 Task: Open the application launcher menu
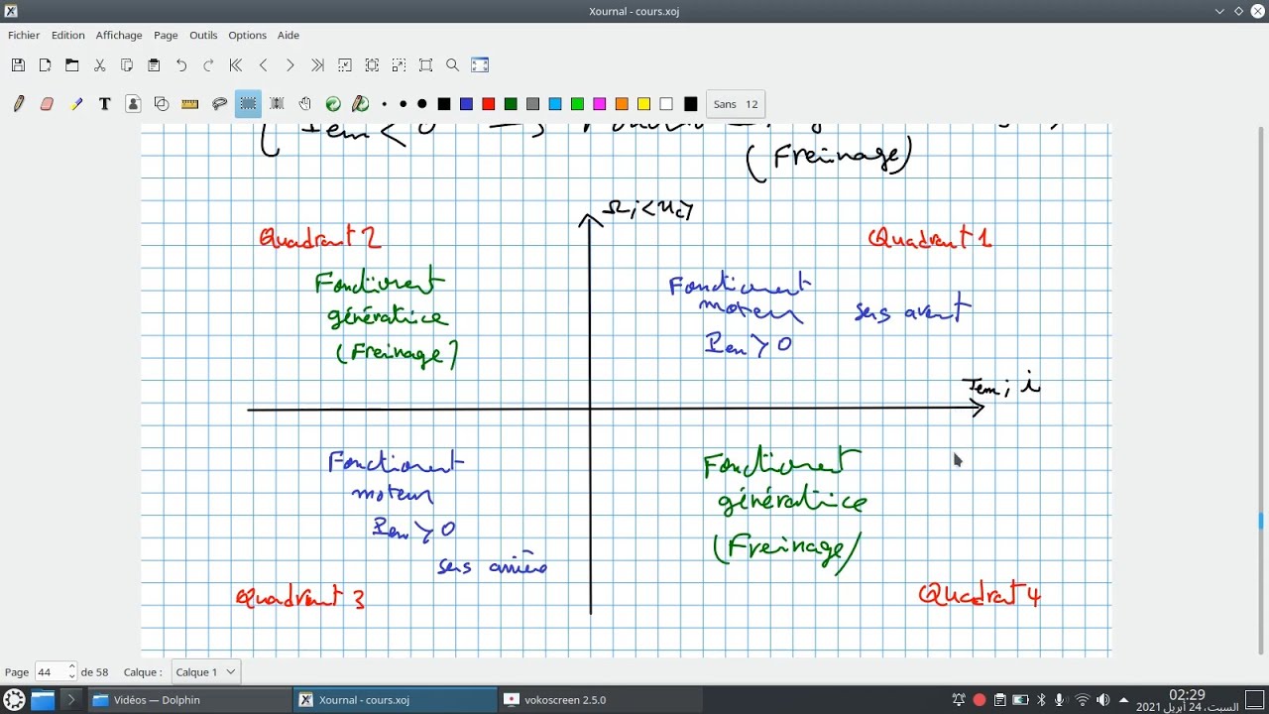click(x=14, y=700)
